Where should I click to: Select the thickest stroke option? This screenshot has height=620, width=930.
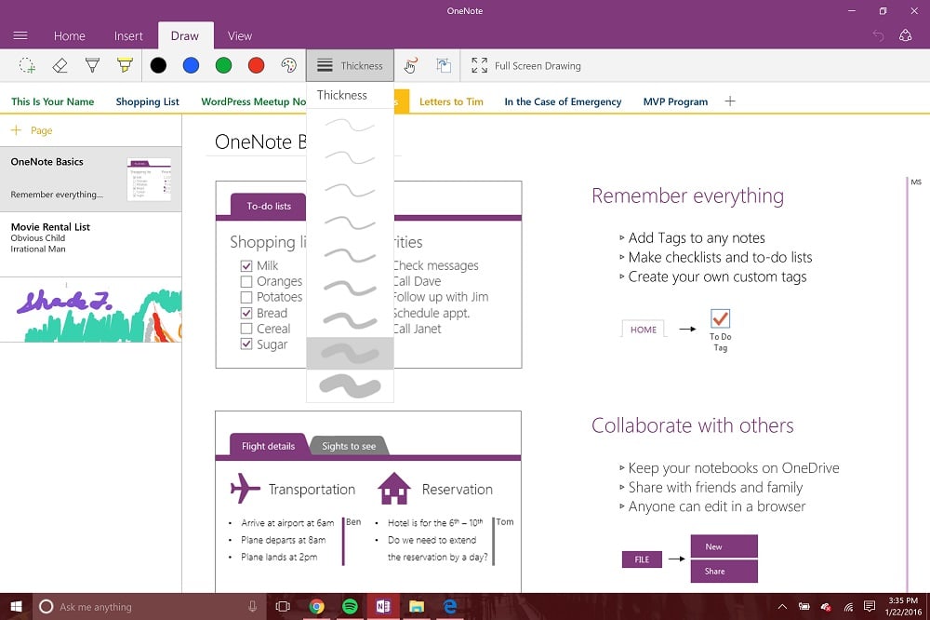tap(350, 386)
